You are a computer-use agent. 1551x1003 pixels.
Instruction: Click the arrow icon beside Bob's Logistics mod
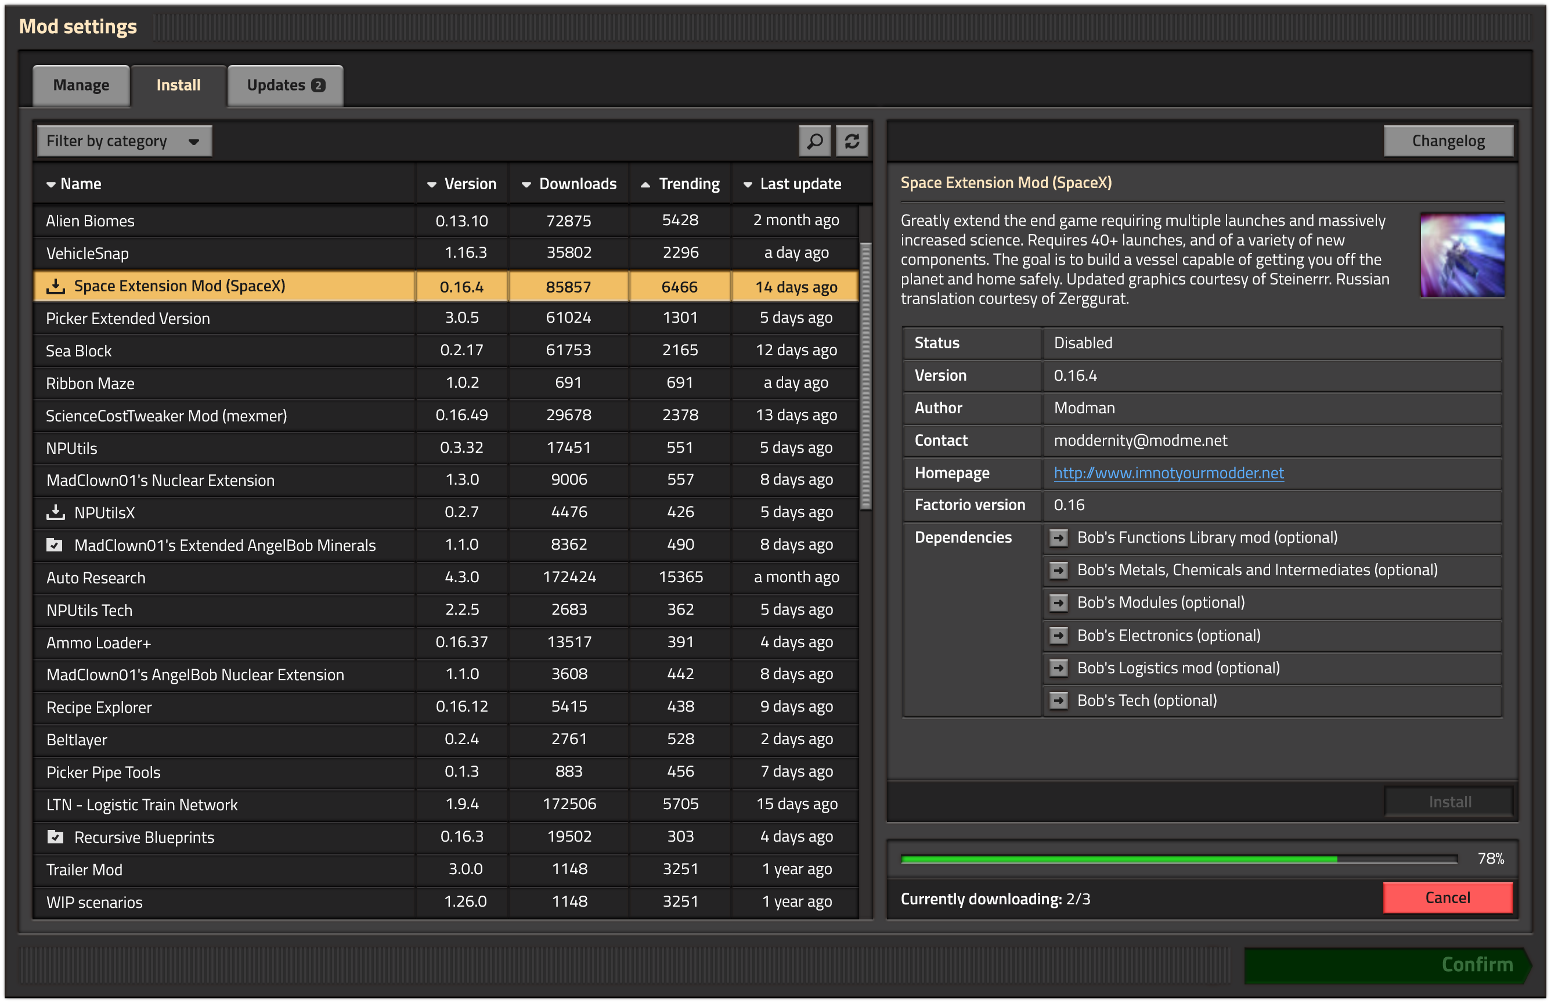[x=1059, y=668]
